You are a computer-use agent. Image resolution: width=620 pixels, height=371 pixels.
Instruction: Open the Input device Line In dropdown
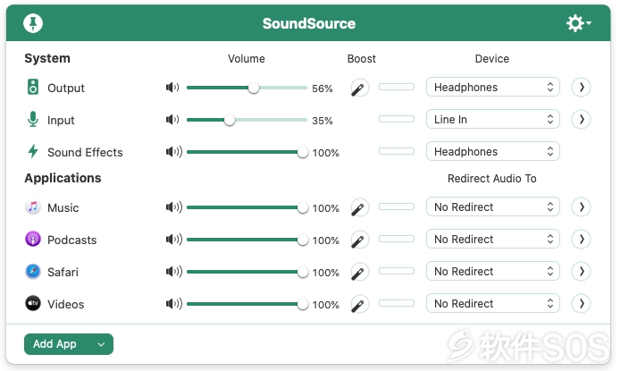(492, 119)
